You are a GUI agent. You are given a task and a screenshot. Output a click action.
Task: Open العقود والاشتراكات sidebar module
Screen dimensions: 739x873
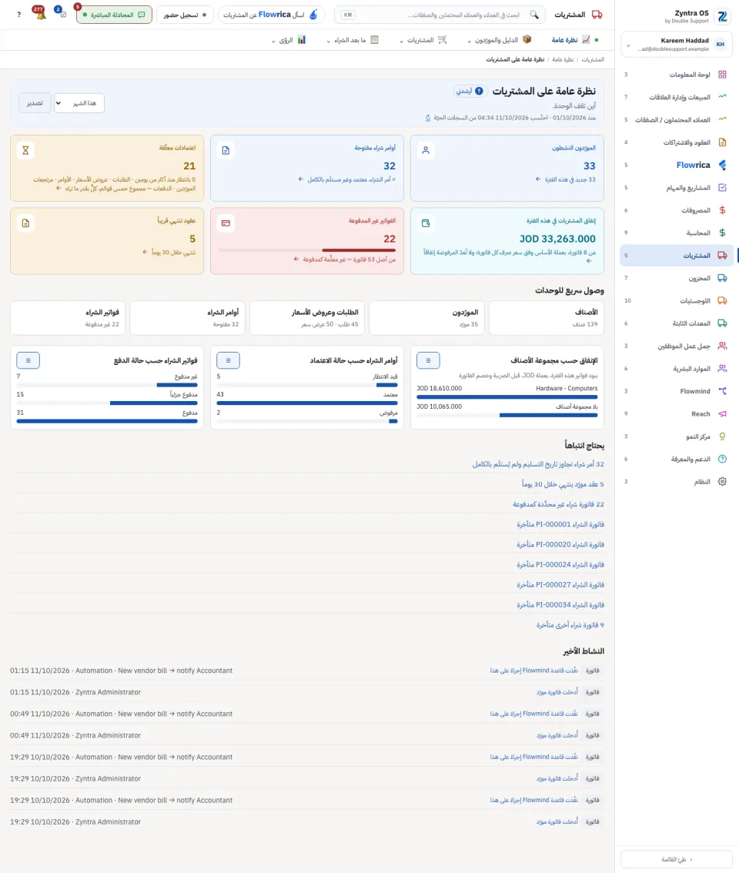tap(676, 142)
